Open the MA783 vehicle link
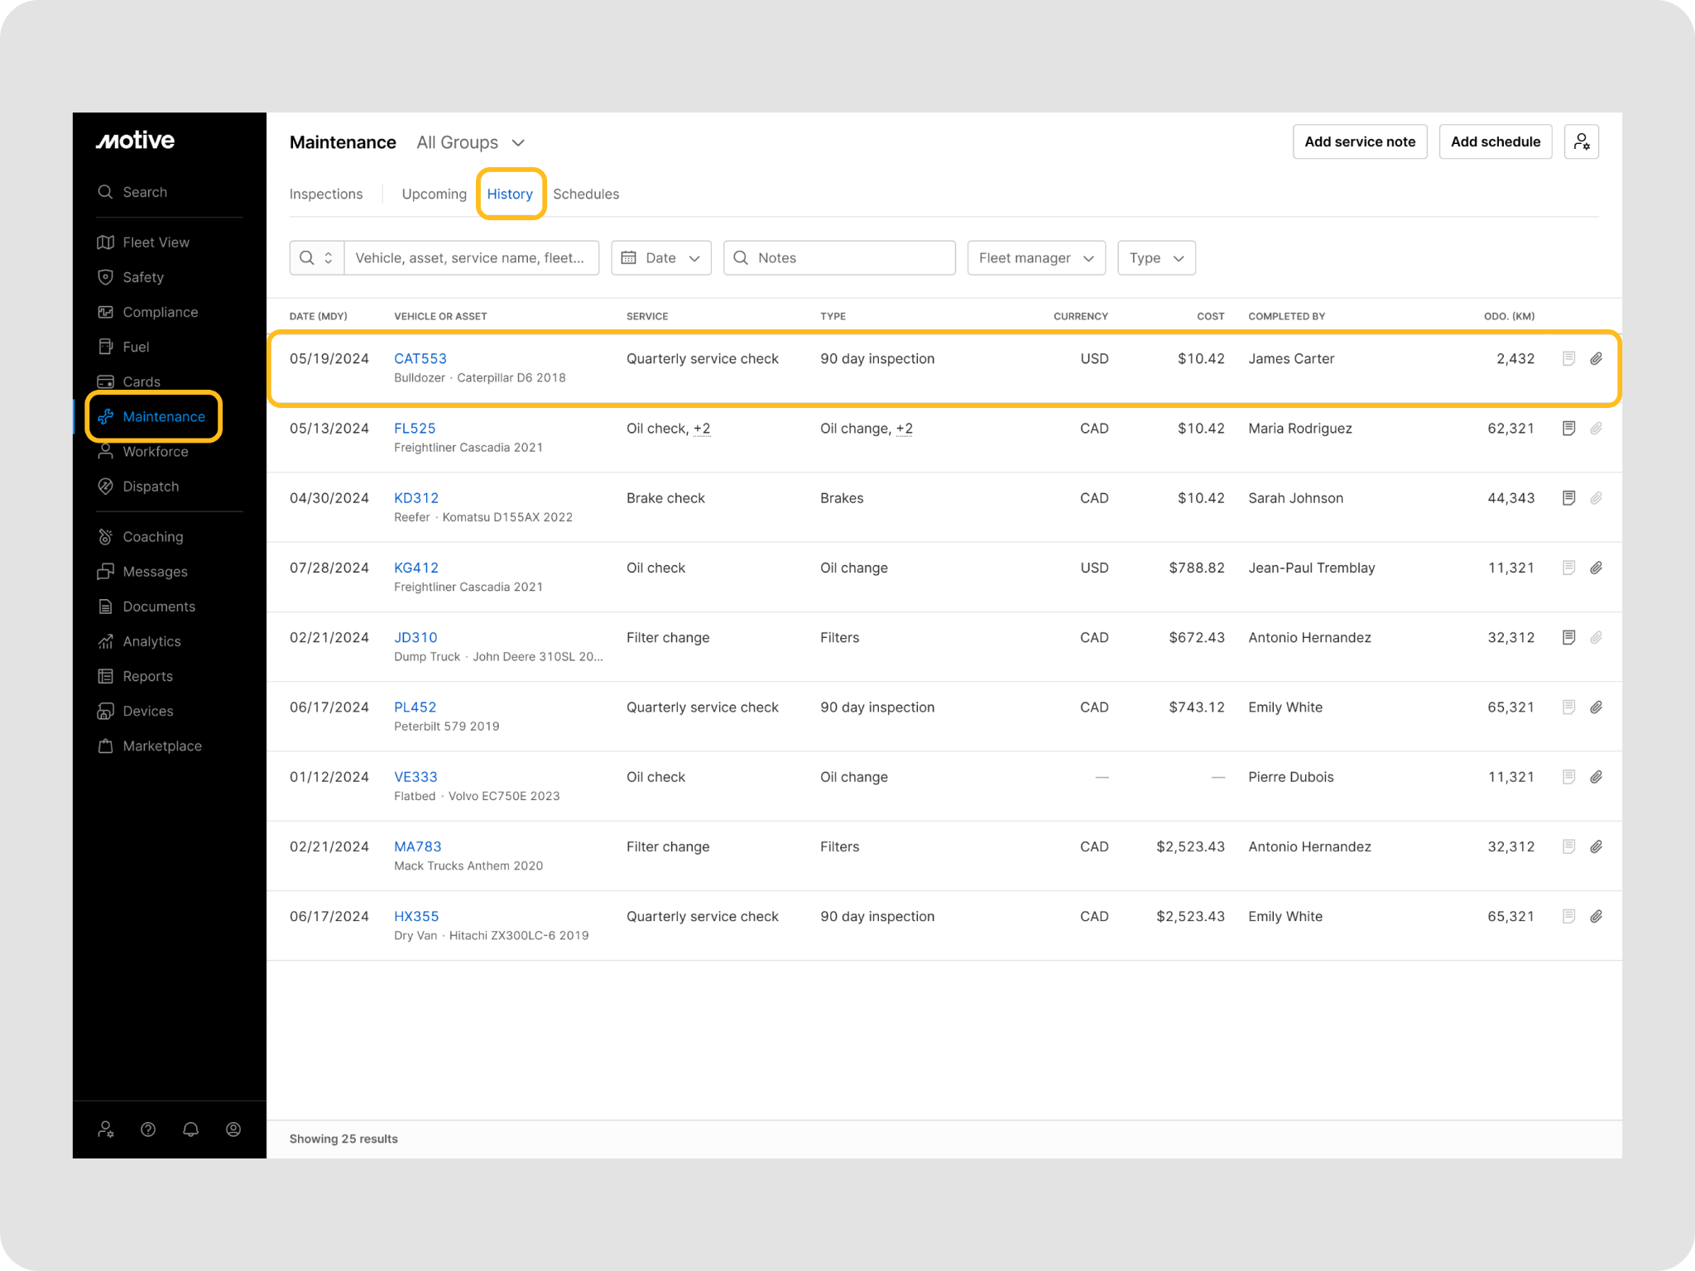This screenshot has width=1695, height=1271. pyautogui.click(x=418, y=846)
